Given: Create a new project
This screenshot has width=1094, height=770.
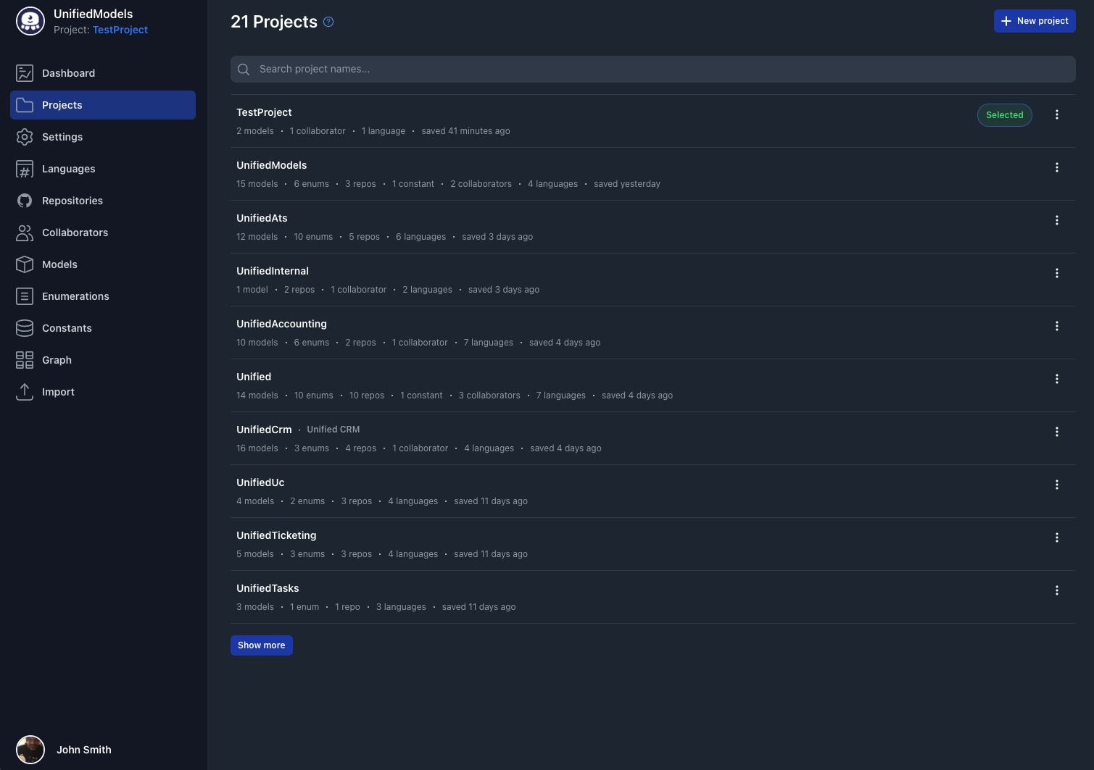Looking at the screenshot, I should 1035,21.
